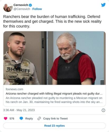
Task: Click the chain link copy icon
Action: [39, 119]
